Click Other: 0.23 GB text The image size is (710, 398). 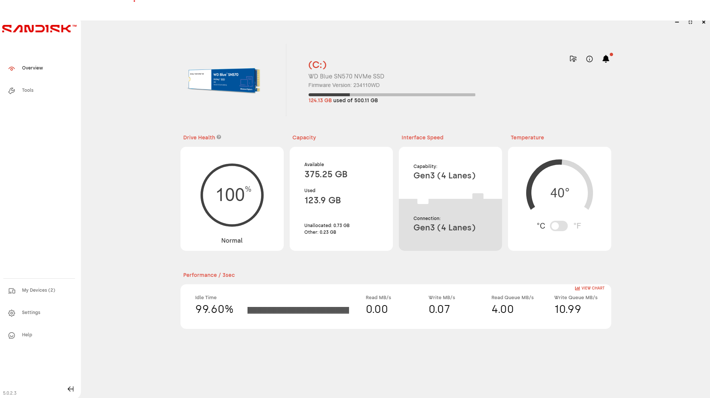320,232
